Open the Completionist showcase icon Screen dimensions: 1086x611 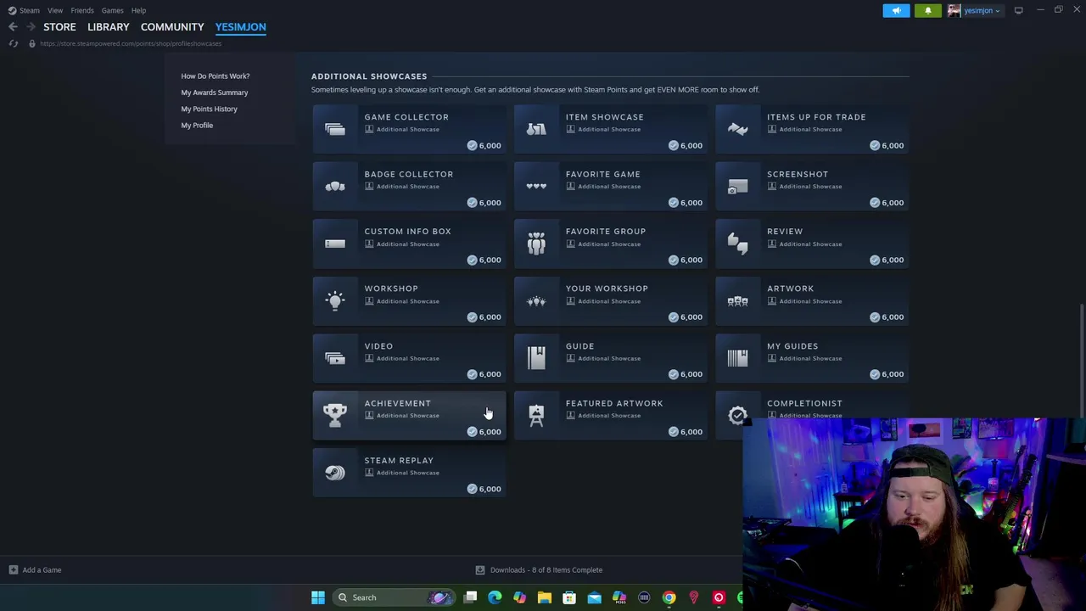tap(737, 415)
